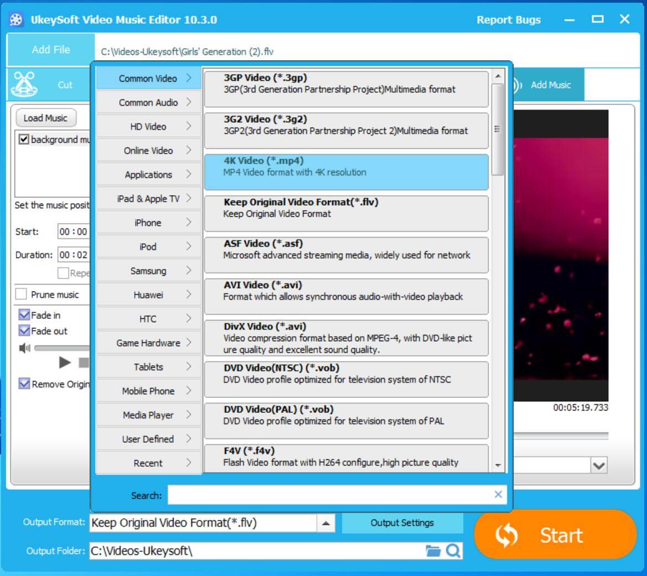This screenshot has width=647, height=576.
Task: Open the User Defined category
Action: tap(149, 439)
